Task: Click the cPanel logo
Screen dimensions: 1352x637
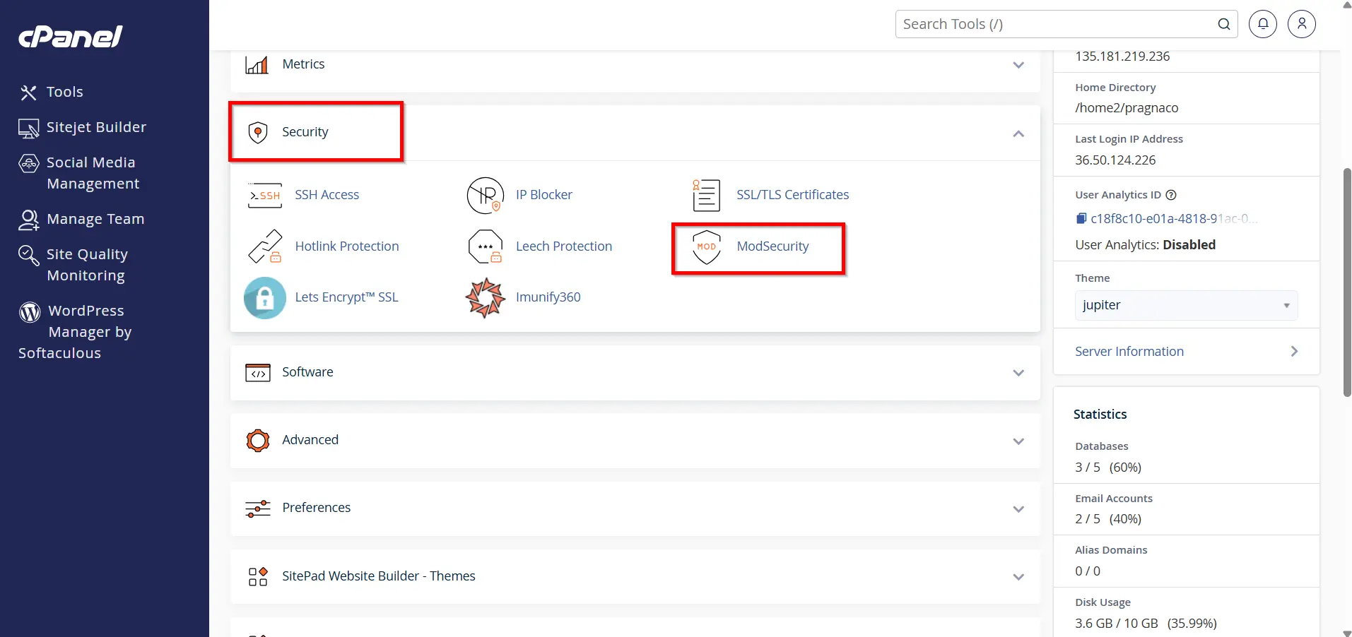Action: click(70, 37)
